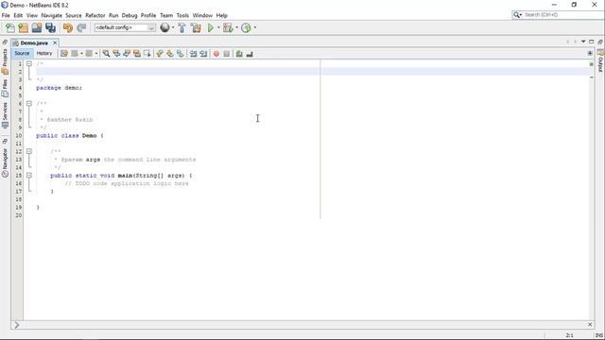The height and width of the screenshot is (340, 605).
Task: Toggle Bookmark on current line
Action: point(181,54)
